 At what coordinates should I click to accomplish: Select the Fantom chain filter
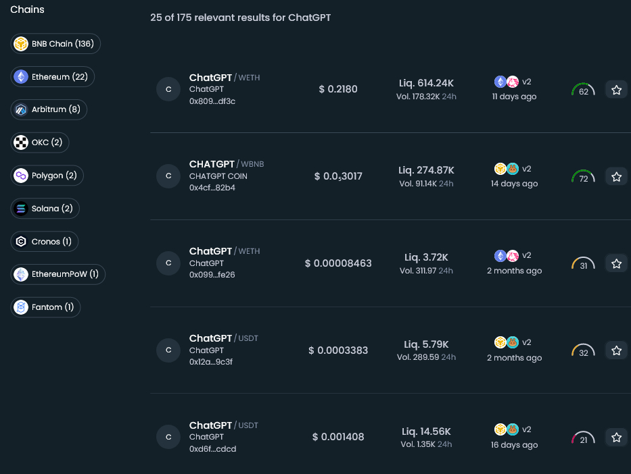(46, 307)
